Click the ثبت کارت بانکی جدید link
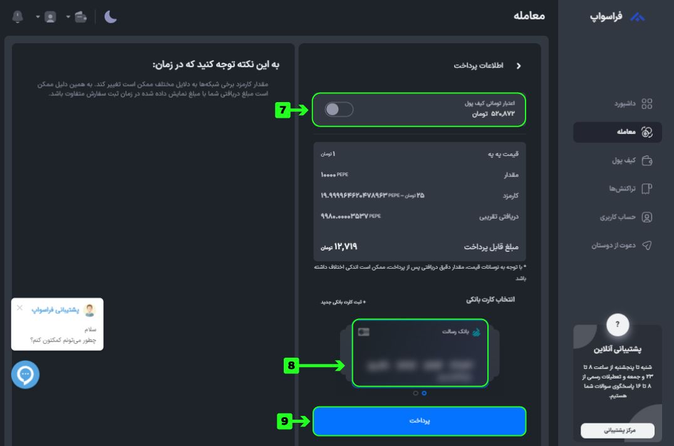 343,302
